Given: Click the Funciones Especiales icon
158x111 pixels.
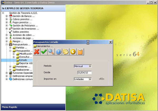Looking at the screenshot, I should [11, 73].
